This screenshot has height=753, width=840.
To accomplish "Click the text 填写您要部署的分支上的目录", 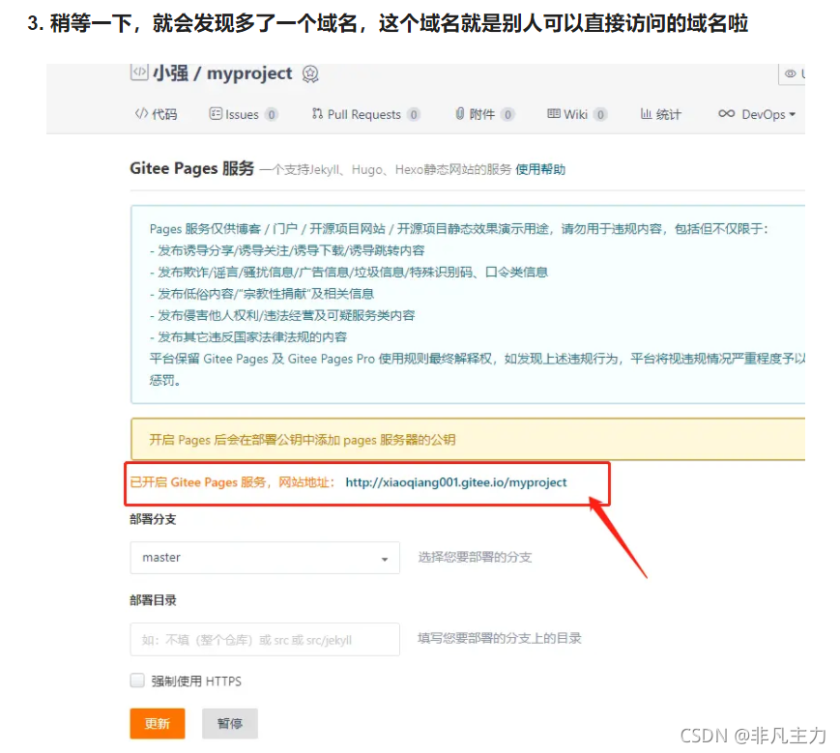I will pos(500,638).
